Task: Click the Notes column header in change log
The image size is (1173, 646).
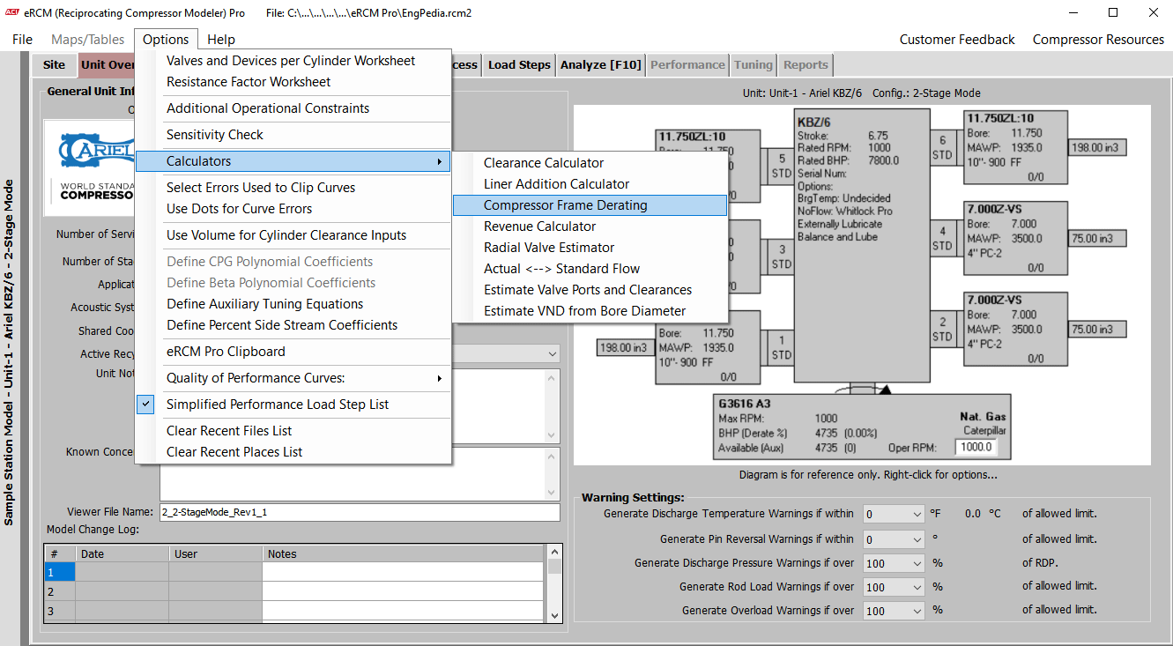Action: [x=403, y=553]
